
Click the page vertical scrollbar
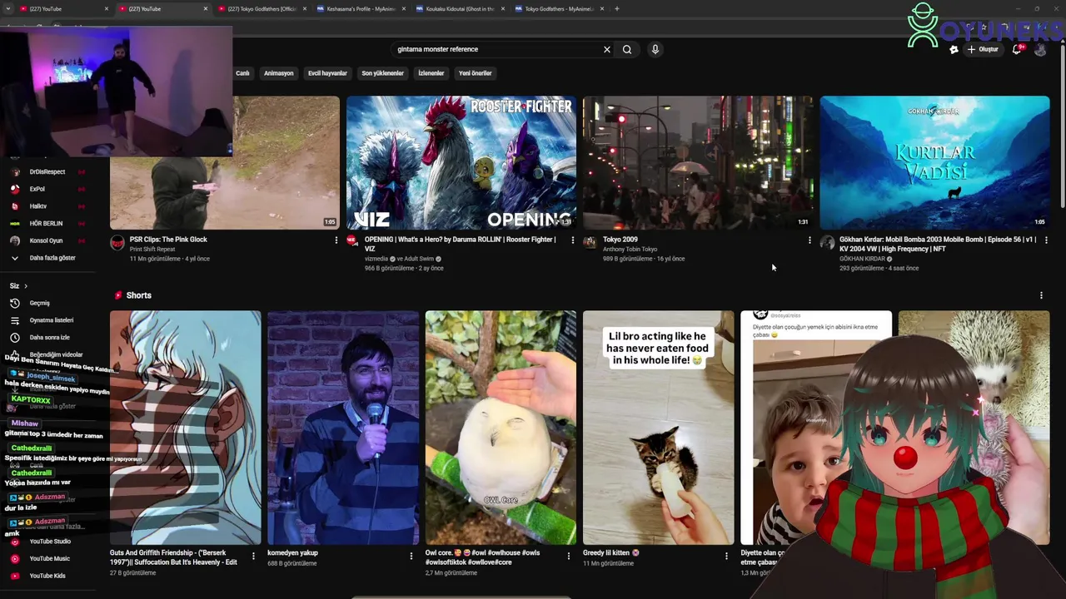pos(1062,125)
